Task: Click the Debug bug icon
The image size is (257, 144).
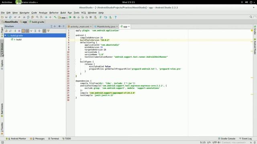Action: click(x=74, y=17)
